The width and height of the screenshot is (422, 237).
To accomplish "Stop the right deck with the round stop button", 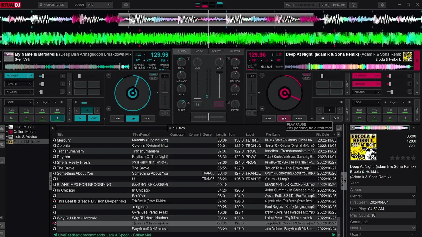I will pos(262,108).
